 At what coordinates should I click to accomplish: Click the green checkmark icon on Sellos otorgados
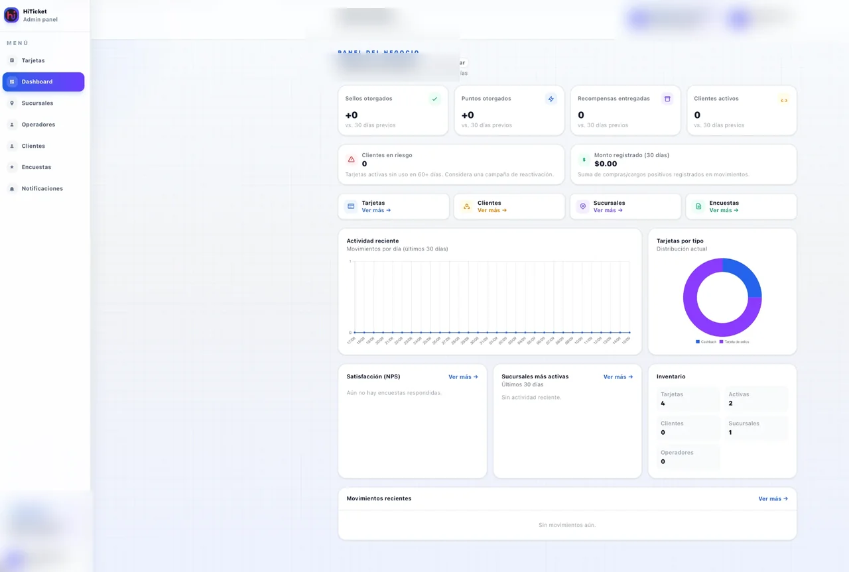[x=434, y=99]
